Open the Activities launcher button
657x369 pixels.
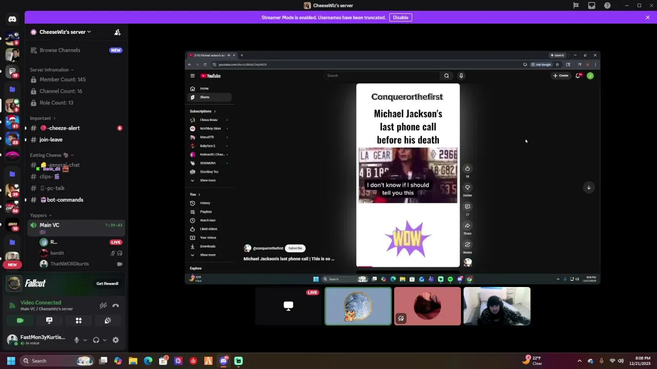[x=79, y=320]
